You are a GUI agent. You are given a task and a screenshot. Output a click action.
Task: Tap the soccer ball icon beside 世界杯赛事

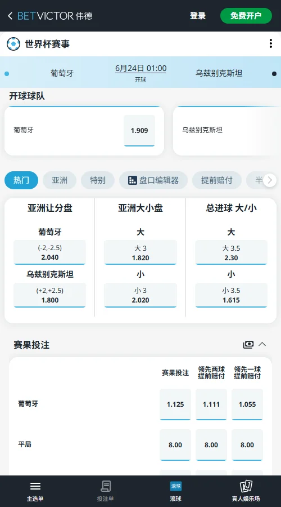click(x=13, y=44)
